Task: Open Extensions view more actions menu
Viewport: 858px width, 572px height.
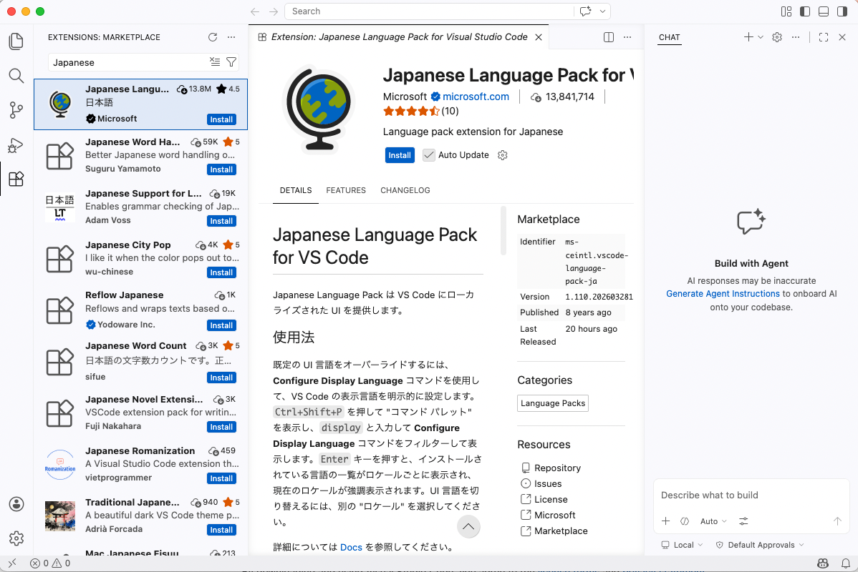Action: coord(231,37)
